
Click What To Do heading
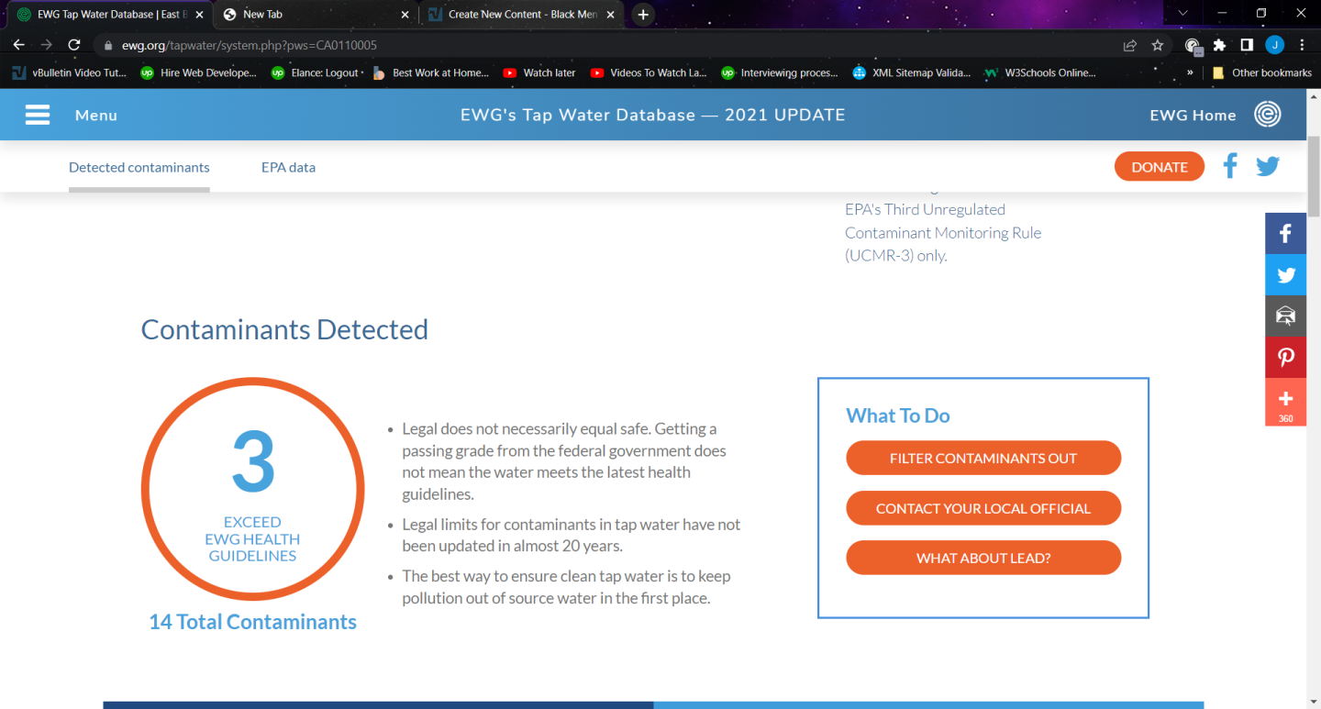[x=898, y=415]
